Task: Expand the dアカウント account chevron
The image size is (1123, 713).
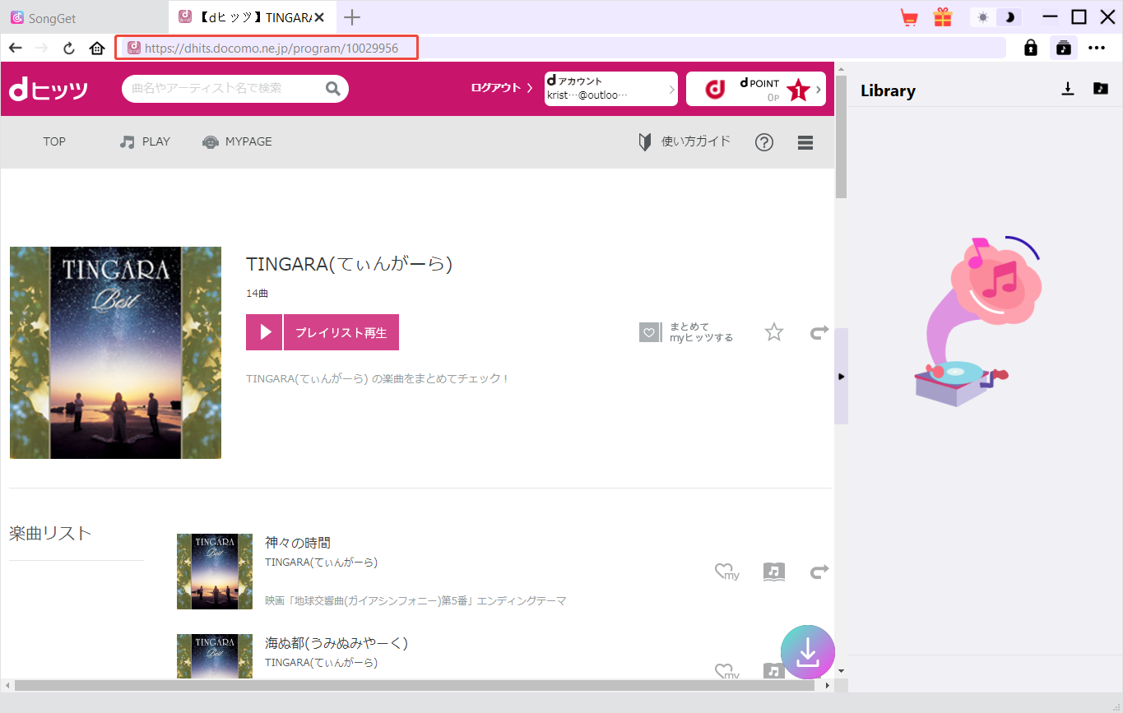Action: [x=671, y=88]
